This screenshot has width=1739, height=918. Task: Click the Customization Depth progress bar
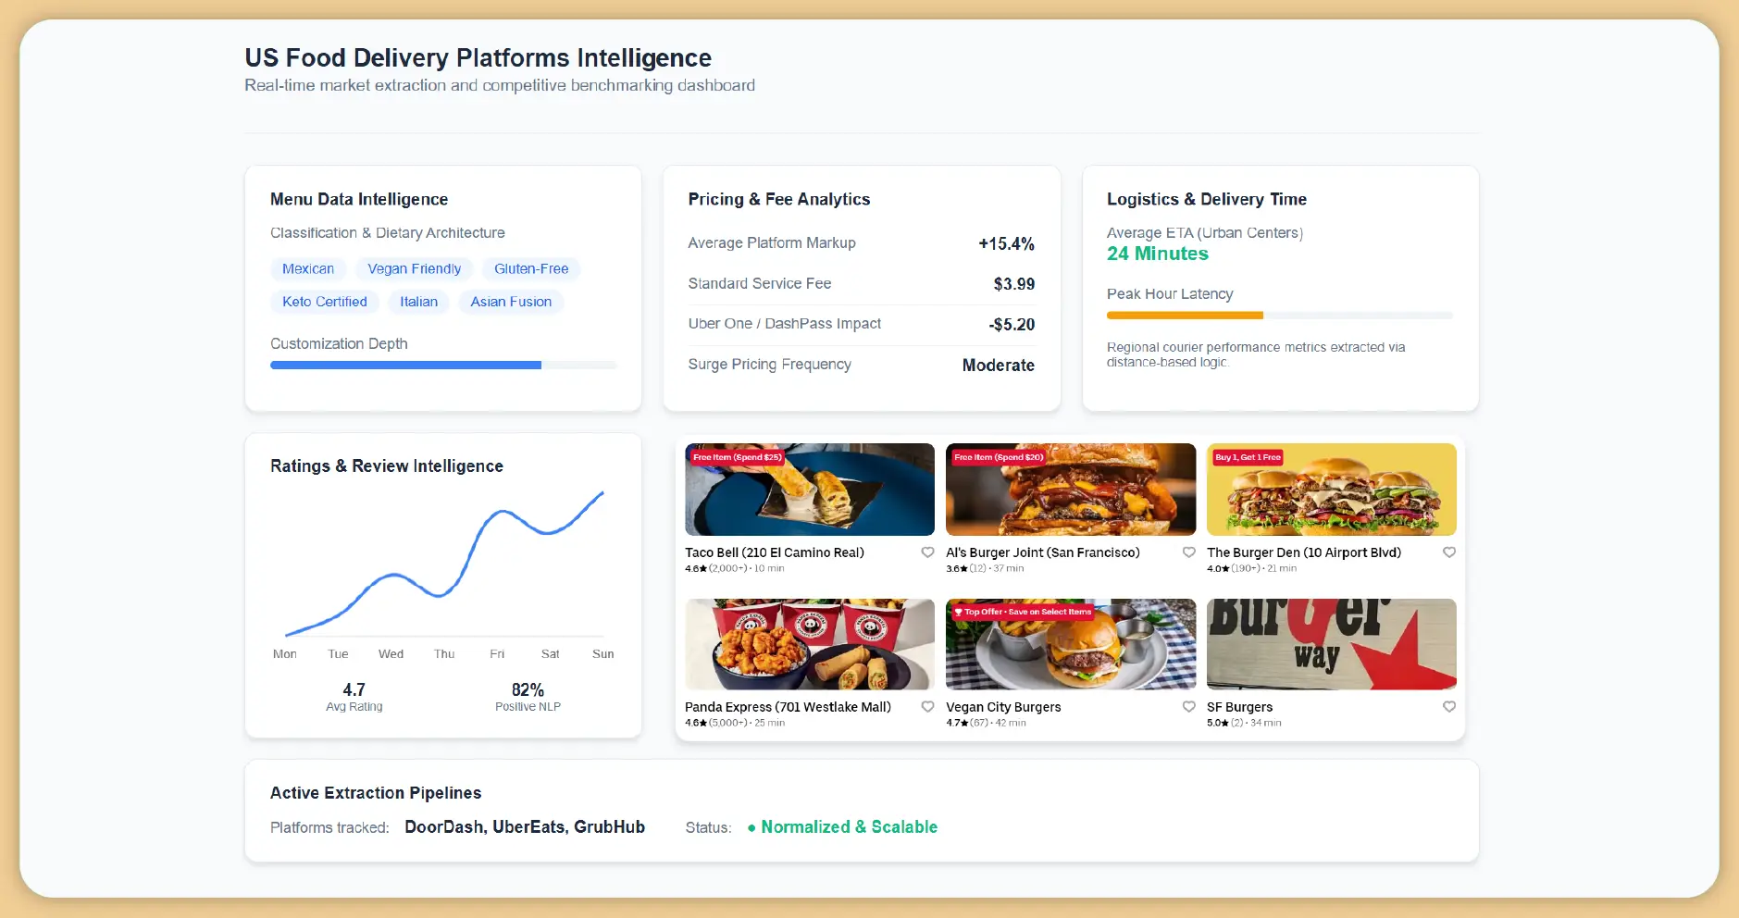click(x=443, y=366)
